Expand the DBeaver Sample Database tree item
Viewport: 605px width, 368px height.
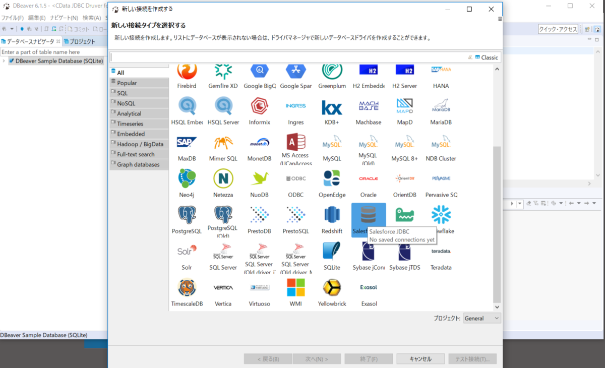pos(4,60)
